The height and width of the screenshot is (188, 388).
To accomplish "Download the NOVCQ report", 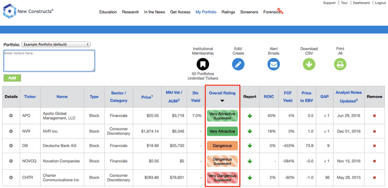I will (250, 161).
